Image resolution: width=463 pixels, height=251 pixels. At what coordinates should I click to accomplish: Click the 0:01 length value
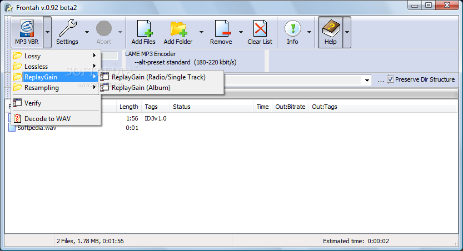pyautogui.click(x=132, y=128)
